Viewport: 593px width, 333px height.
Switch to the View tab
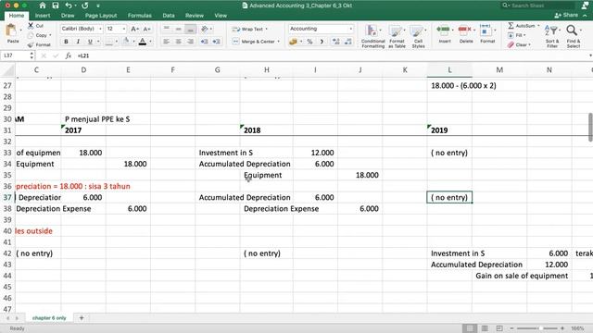[x=221, y=16]
